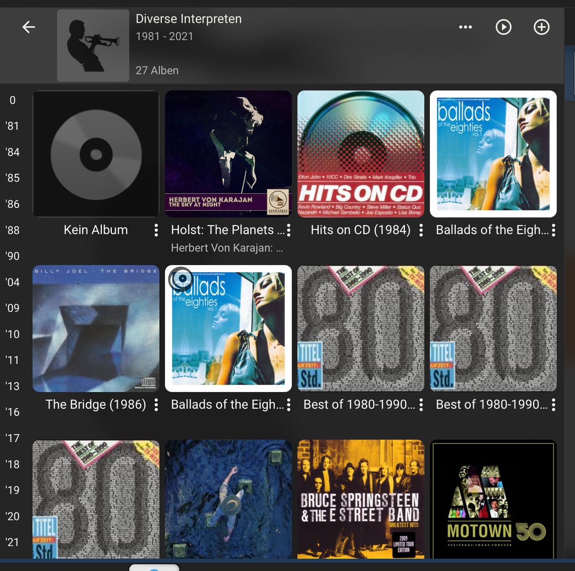Jump to year '04 in index
The image size is (575, 571).
click(12, 282)
